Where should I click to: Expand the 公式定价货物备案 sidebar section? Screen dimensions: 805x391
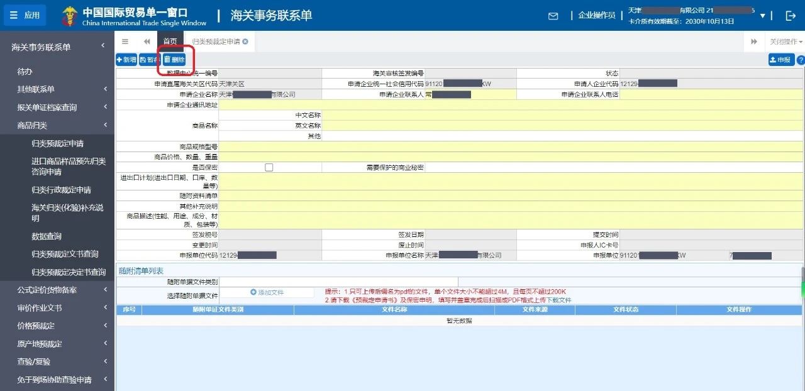[57, 290]
